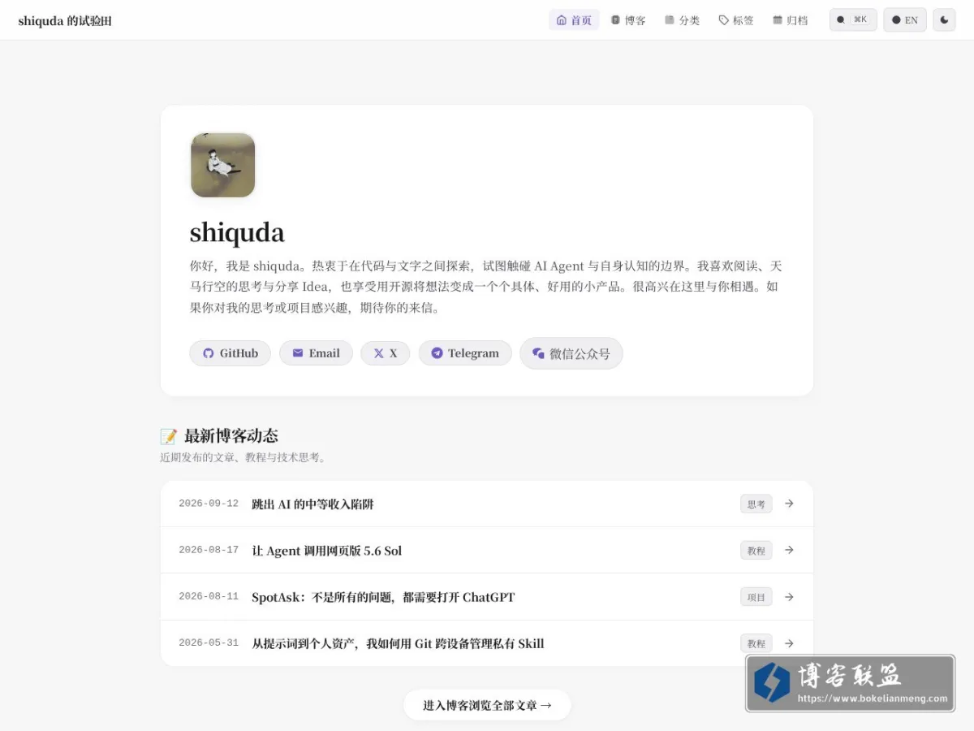Go to the 博客 nav item
This screenshot has width=974, height=731.
[x=628, y=20]
